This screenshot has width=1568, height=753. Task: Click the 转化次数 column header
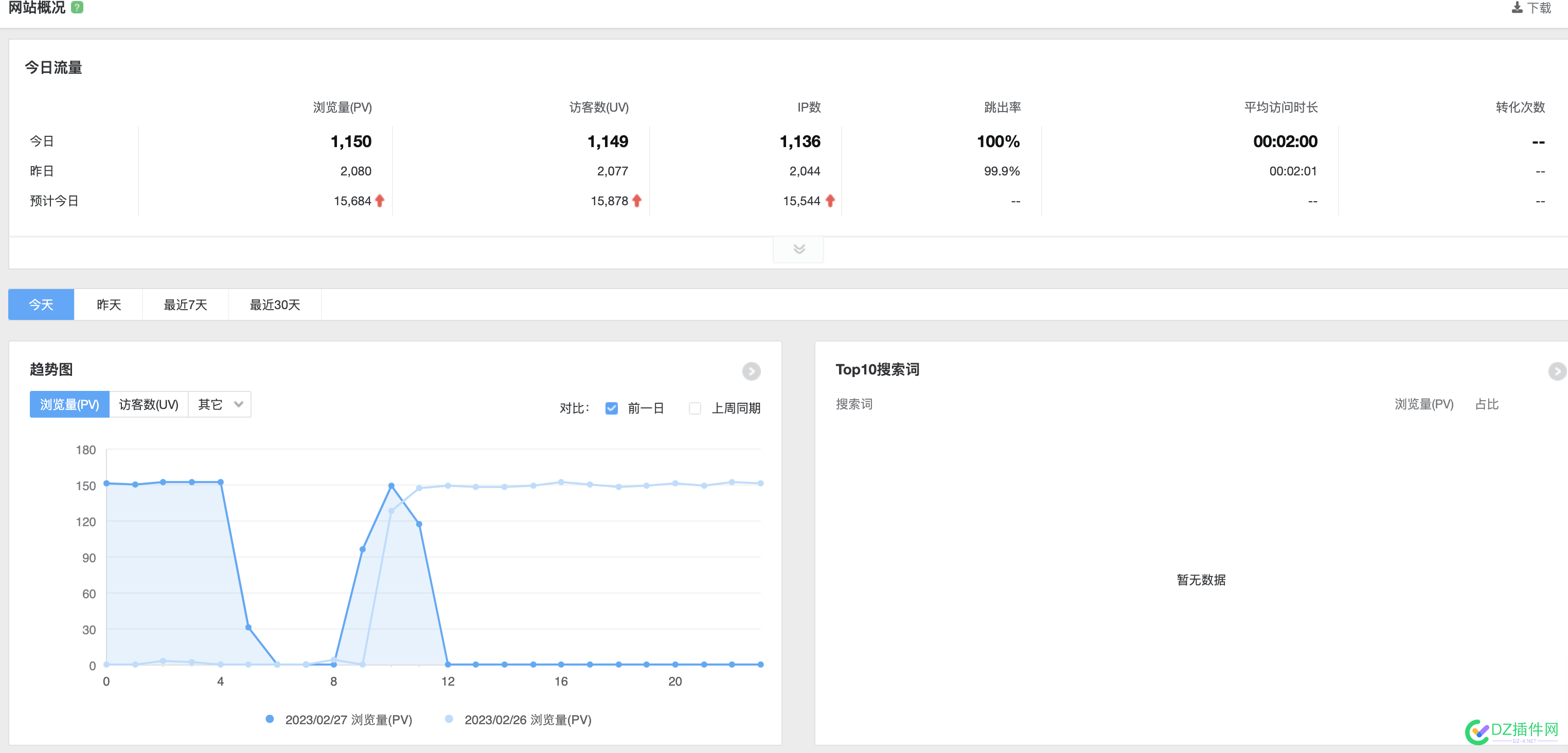pyautogui.click(x=1521, y=107)
